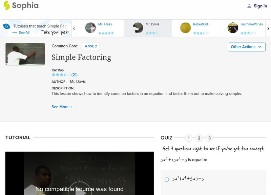
Task: Open the Other Actions dropdown
Action: 247,47
